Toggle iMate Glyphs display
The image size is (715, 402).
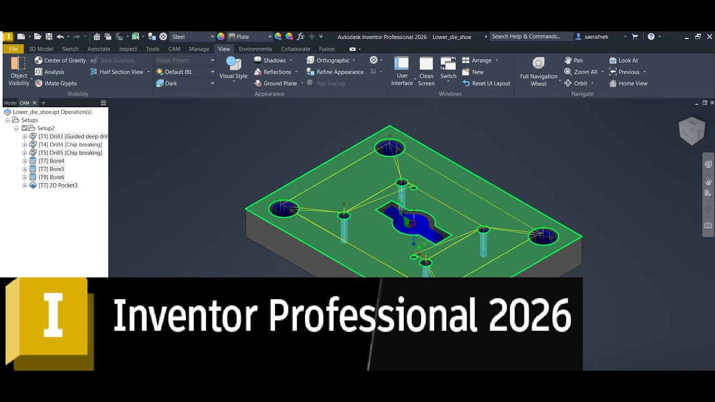pos(56,83)
